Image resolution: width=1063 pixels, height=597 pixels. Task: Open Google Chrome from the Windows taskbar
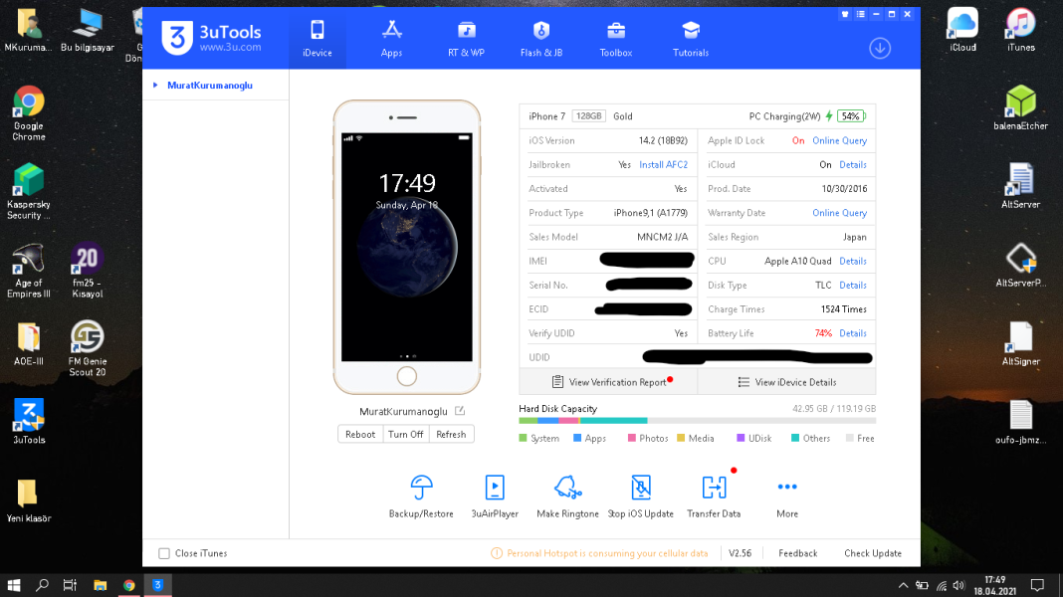[129, 585]
